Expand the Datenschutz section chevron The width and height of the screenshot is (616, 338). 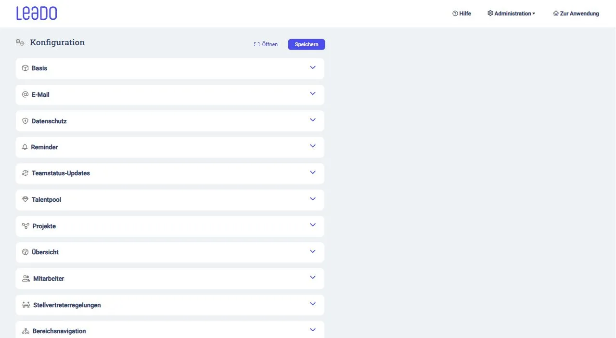tap(313, 120)
